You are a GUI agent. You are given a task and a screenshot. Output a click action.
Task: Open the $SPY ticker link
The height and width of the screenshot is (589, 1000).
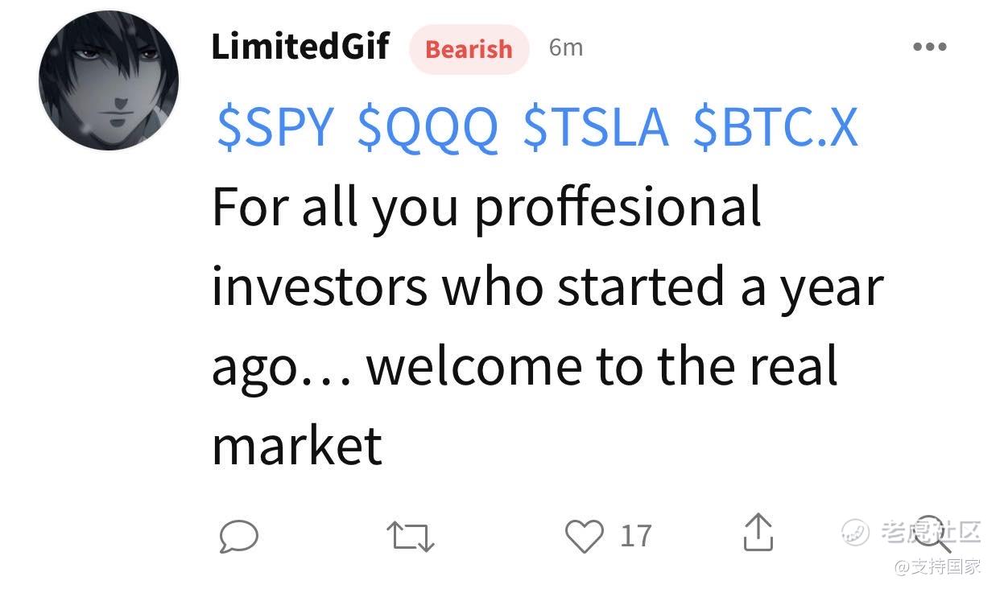tap(275, 127)
